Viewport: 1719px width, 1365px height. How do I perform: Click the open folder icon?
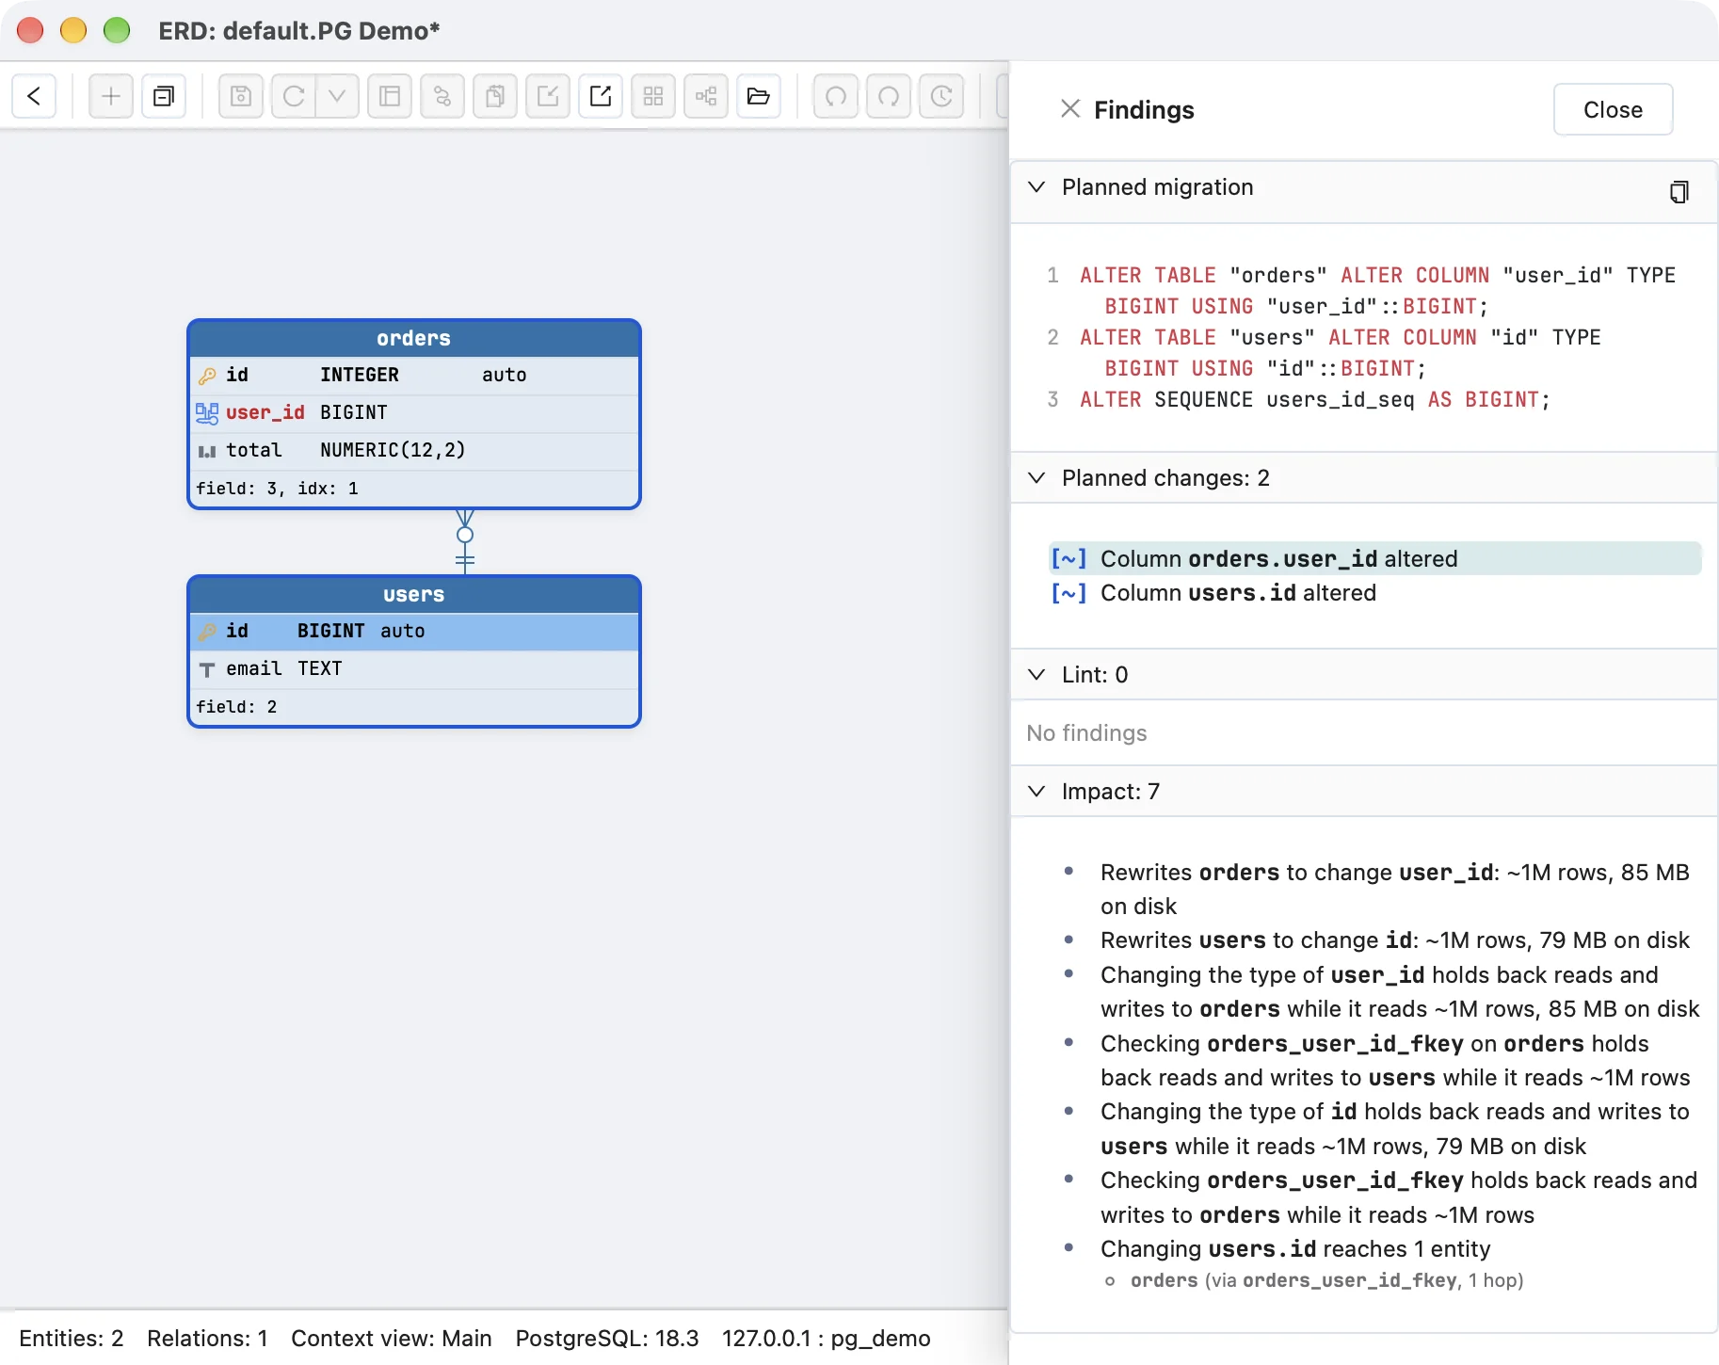pyautogui.click(x=759, y=96)
